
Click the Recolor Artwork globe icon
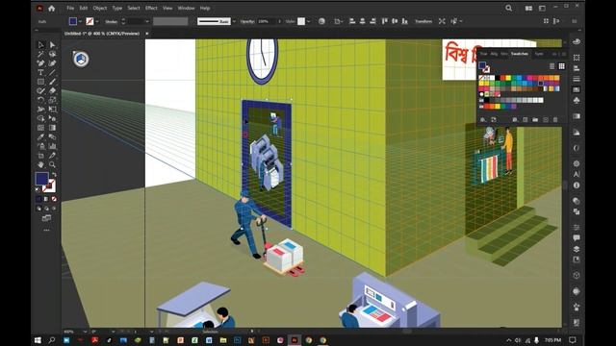click(321, 21)
